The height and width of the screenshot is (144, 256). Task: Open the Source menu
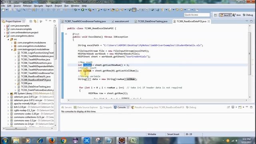17,6
